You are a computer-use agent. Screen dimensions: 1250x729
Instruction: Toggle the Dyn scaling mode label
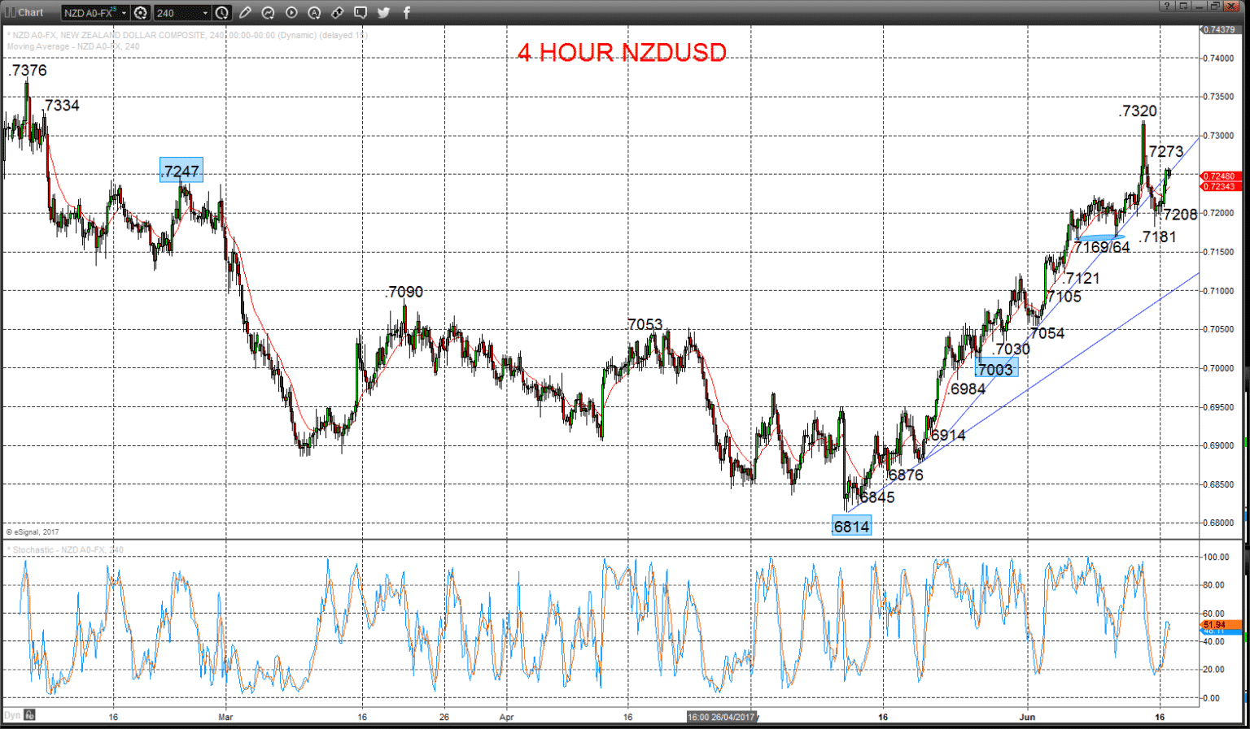(12, 715)
